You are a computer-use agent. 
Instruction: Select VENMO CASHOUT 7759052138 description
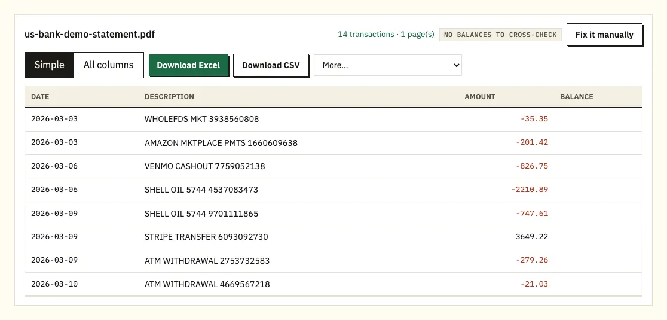point(204,166)
